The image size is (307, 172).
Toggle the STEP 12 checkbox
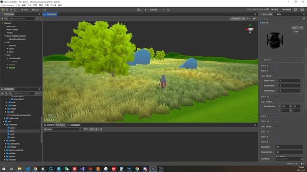pyautogui.click(x=276, y=97)
